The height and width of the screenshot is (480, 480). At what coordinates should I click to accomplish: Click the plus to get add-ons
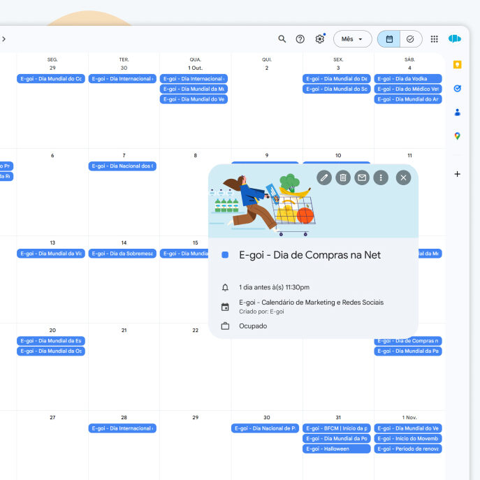coord(457,174)
